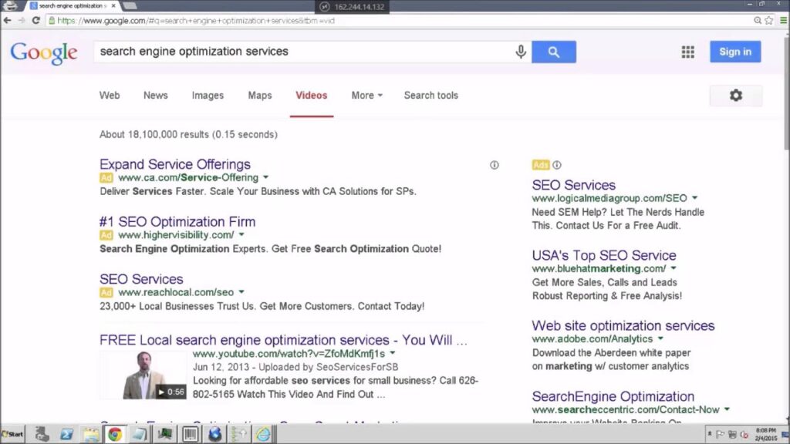Switch to Images results tab

tap(208, 96)
